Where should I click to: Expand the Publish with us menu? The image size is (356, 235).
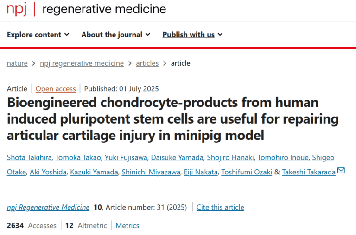[192, 35]
